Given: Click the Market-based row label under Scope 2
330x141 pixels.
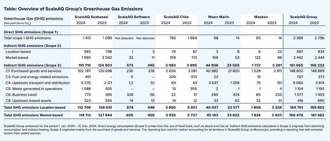Looking at the screenshot, I should (17, 57).
